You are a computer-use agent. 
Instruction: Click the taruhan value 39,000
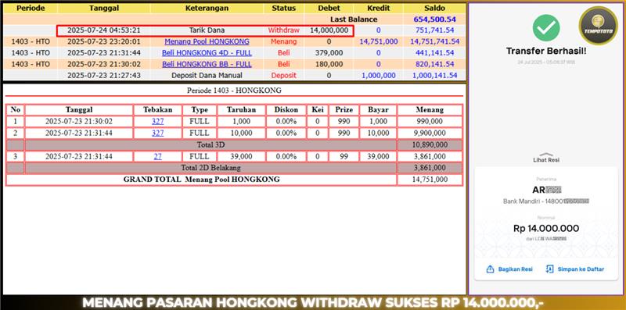pos(241,157)
